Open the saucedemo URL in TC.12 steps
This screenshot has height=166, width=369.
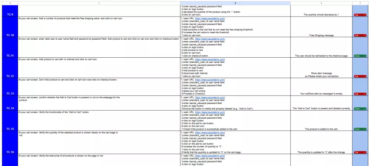tap(210, 59)
